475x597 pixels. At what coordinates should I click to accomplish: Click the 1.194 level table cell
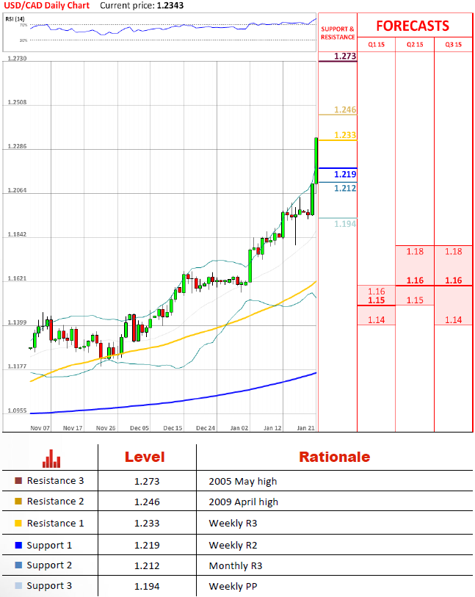pyautogui.click(x=147, y=587)
